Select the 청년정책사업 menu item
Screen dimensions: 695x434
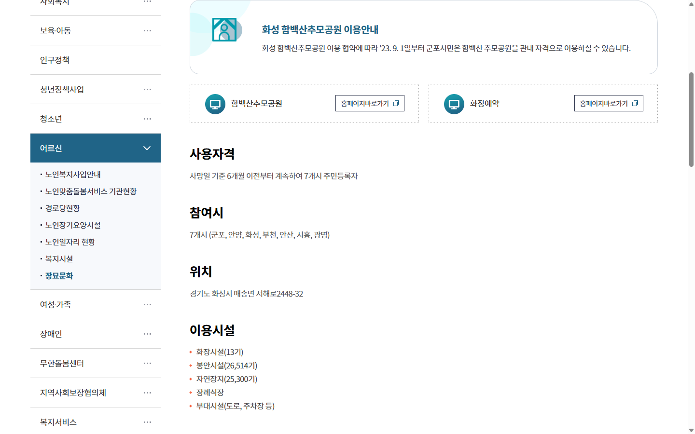(x=96, y=89)
